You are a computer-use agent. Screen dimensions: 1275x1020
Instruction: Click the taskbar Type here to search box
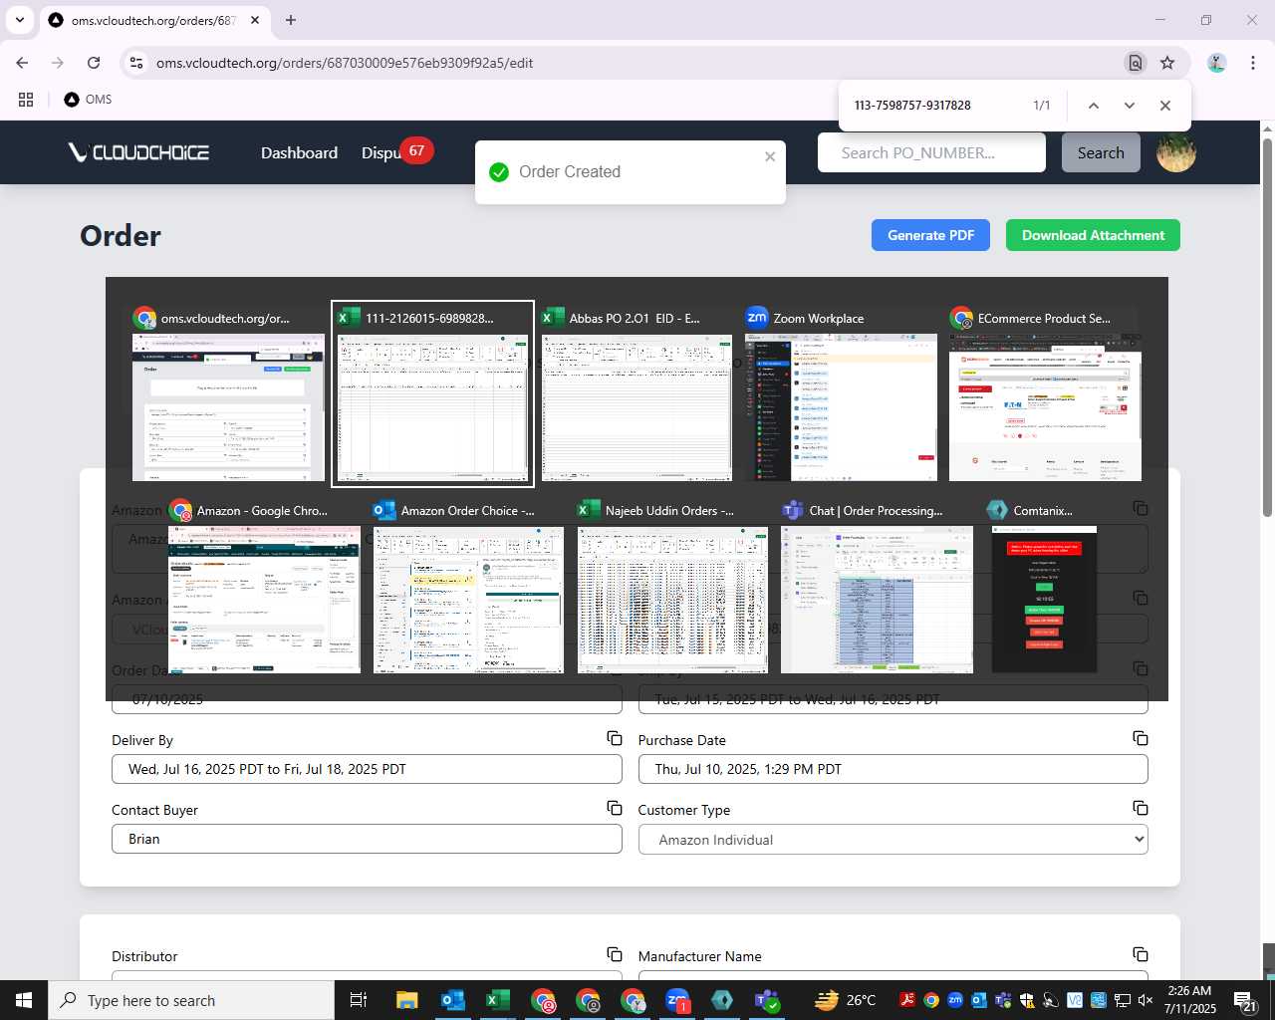point(191,1000)
